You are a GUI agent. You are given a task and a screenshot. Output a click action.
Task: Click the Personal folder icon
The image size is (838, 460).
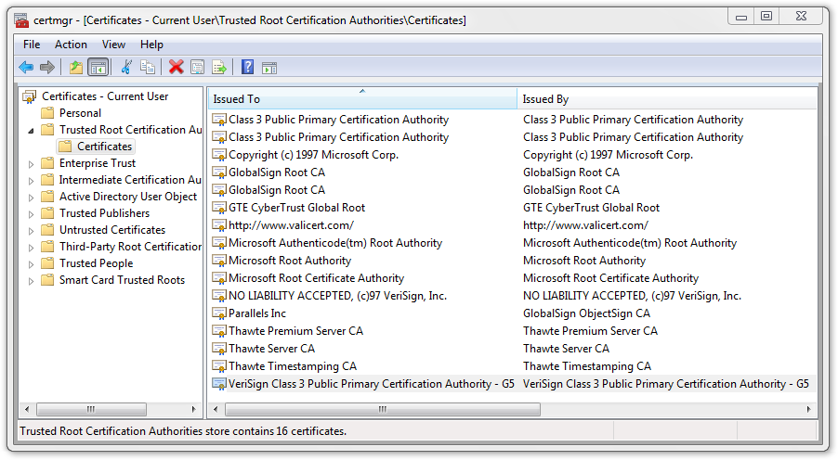coord(47,112)
